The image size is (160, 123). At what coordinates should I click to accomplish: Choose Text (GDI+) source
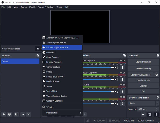click(62, 91)
